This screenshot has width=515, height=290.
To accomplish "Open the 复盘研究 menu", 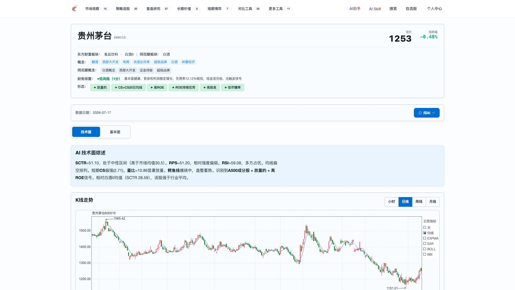I will (158, 9).
